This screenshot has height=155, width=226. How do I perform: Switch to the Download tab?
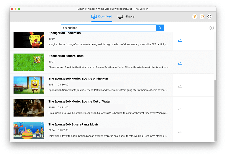click(x=102, y=16)
